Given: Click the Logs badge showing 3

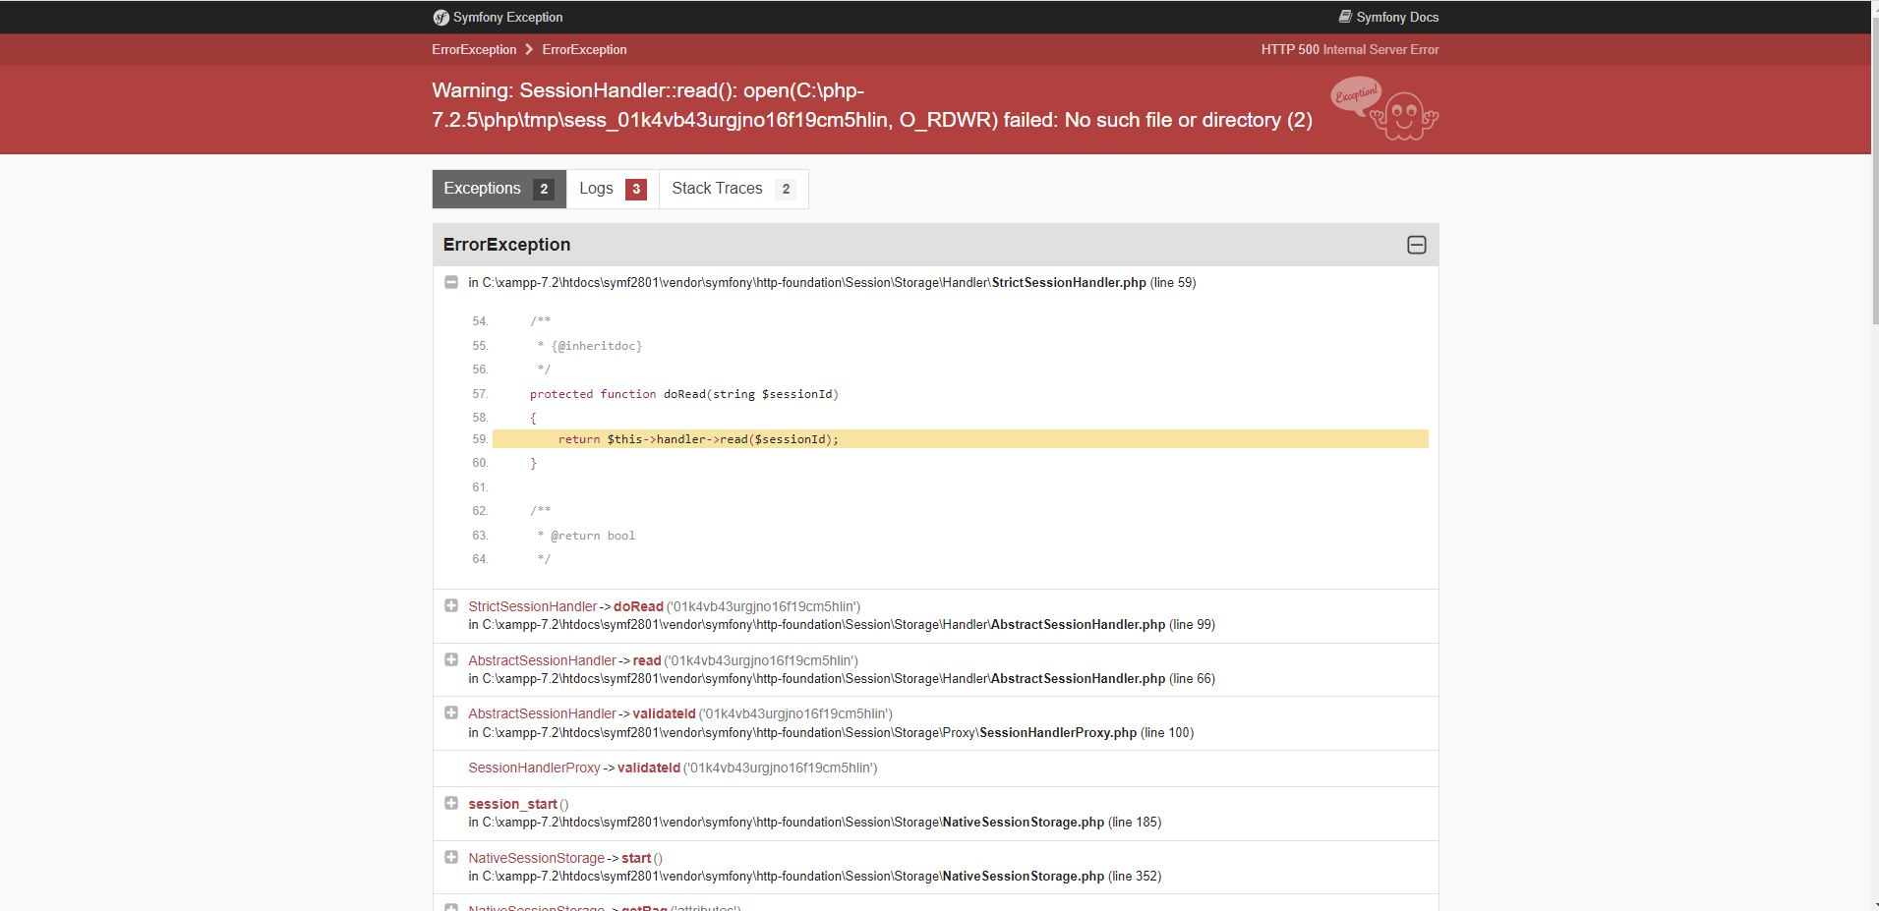Looking at the screenshot, I should tap(635, 188).
